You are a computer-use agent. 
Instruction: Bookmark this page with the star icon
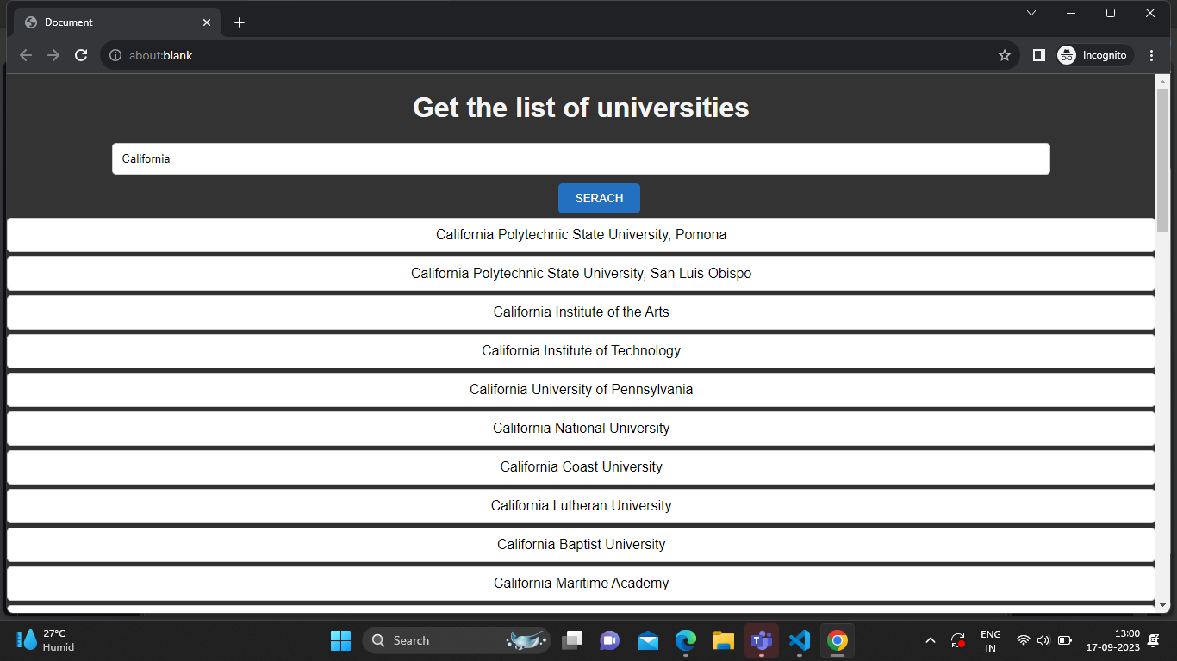click(1005, 54)
